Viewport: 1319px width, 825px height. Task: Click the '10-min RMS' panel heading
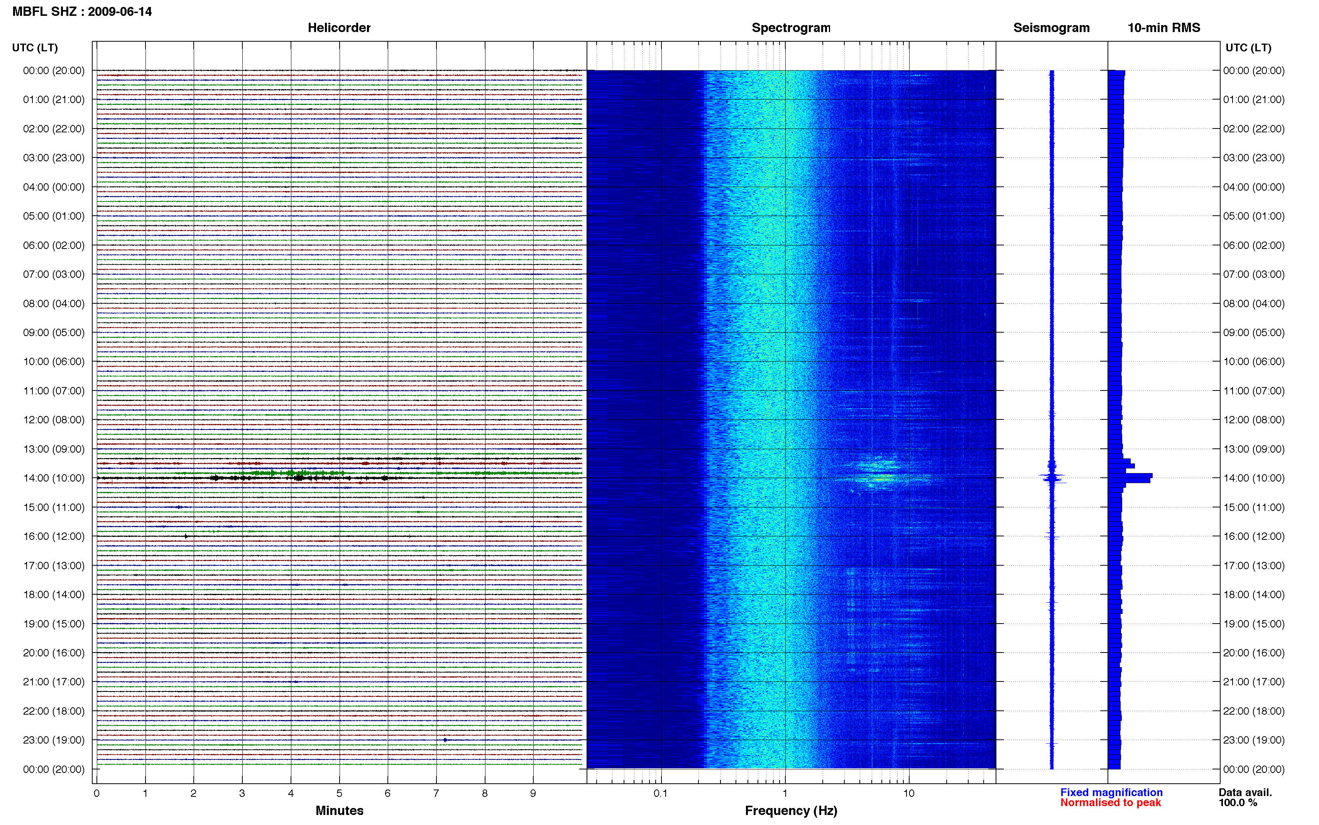pos(1163,28)
